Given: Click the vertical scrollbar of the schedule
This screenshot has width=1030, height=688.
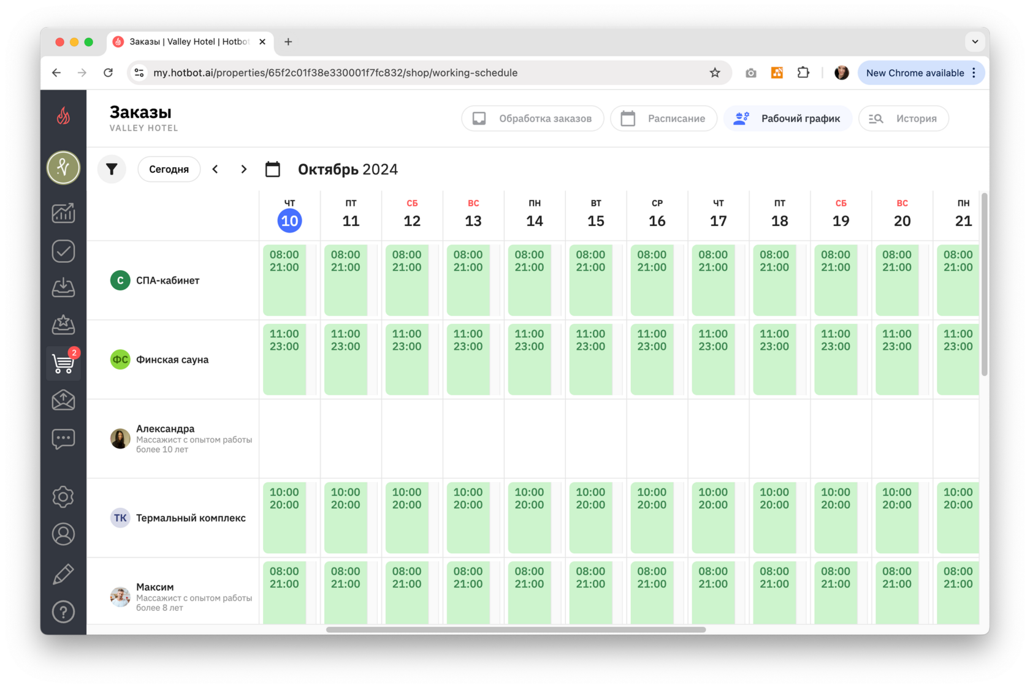Looking at the screenshot, I should pyautogui.click(x=985, y=284).
